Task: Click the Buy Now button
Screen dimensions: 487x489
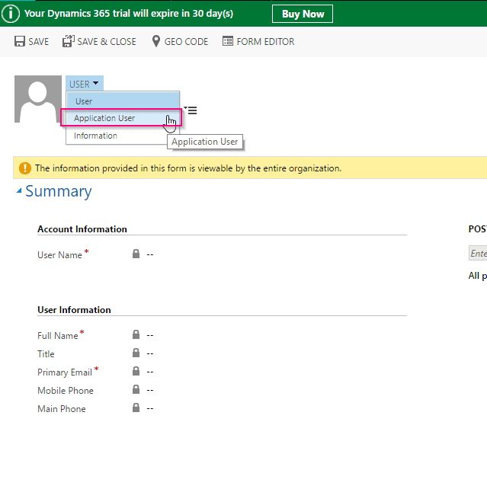Action: tap(303, 14)
